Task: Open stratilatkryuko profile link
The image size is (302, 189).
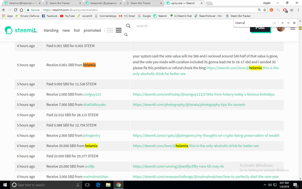Action: coord(94,105)
